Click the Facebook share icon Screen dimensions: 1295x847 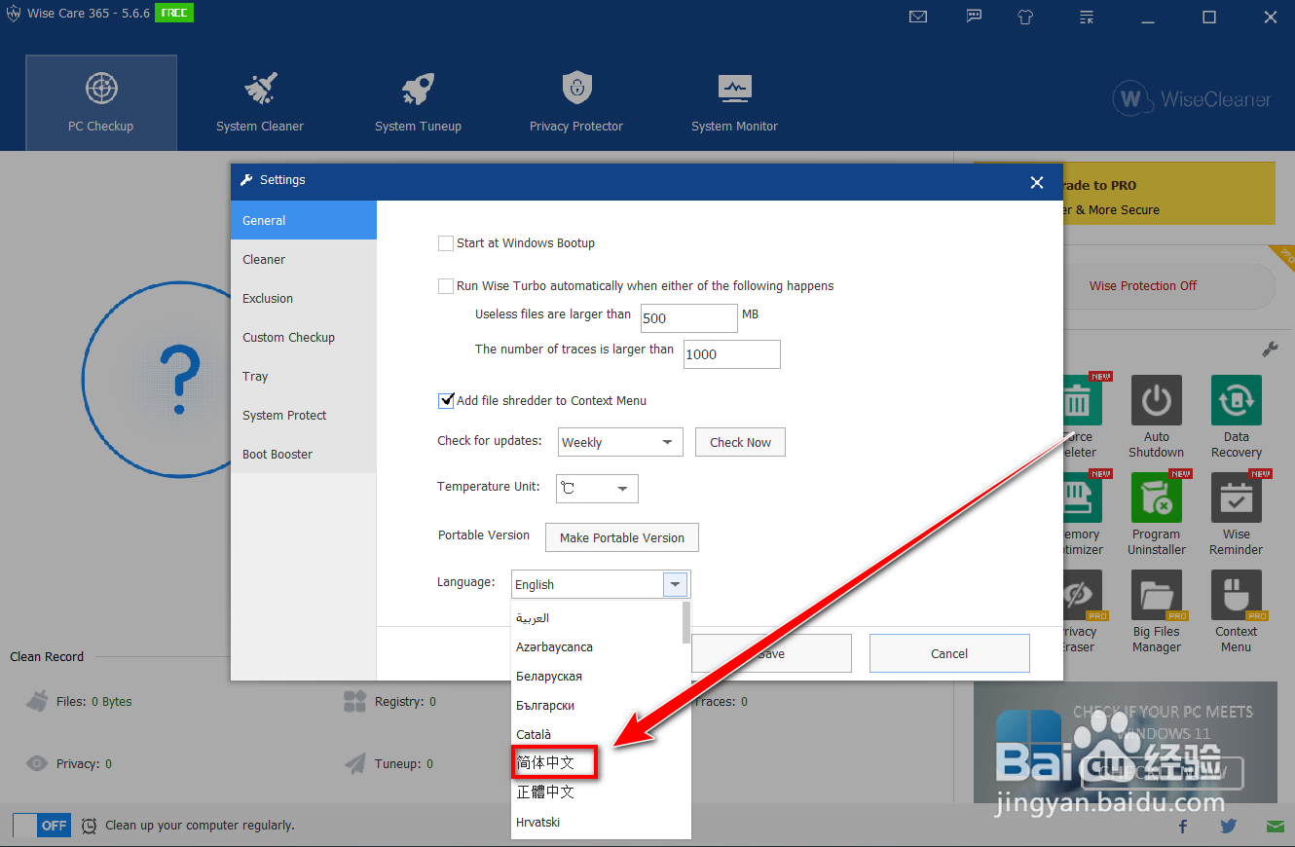point(1183,826)
